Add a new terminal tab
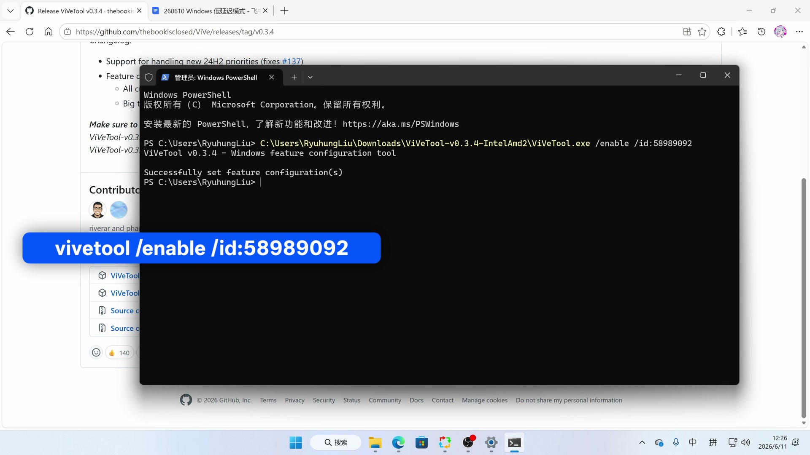This screenshot has height=455, width=810. (294, 77)
